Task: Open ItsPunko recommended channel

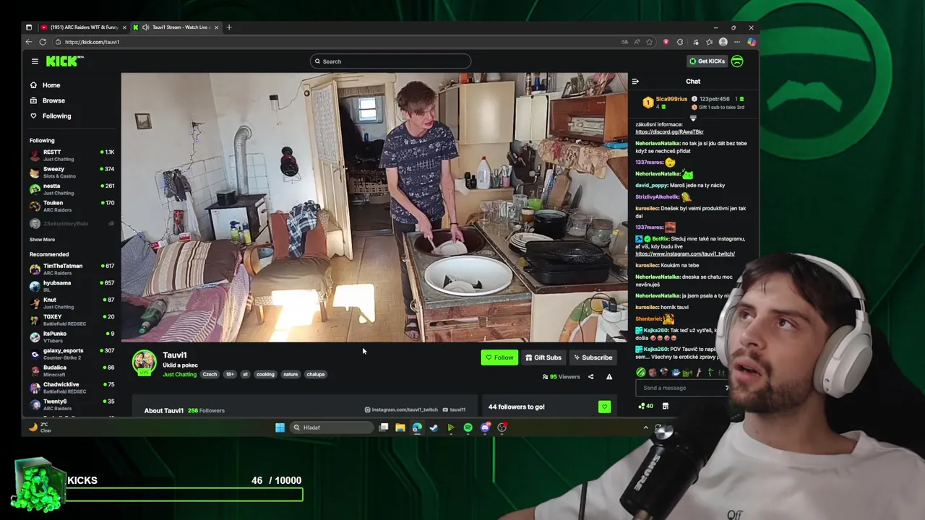Action: pyautogui.click(x=72, y=337)
